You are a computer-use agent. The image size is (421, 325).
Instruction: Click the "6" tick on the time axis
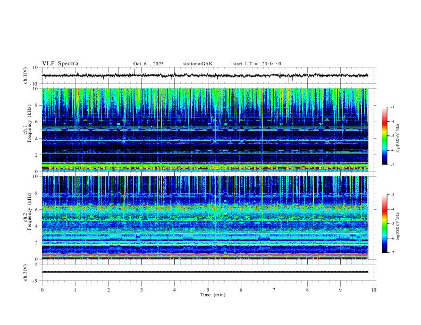coord(241,290)
